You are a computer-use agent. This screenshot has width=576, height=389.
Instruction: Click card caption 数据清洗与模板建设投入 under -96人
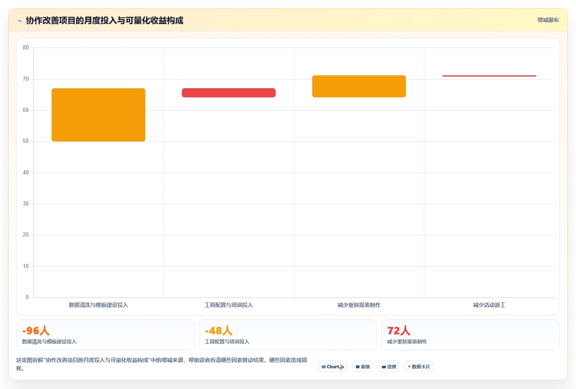click(x=49, y=342)
